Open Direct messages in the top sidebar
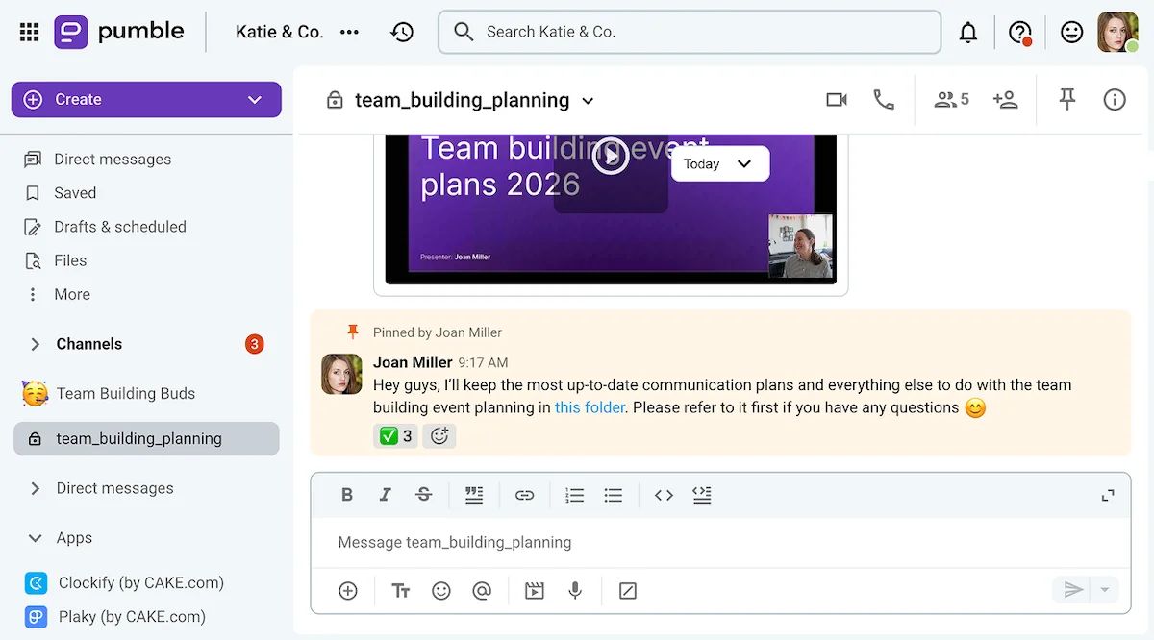The image size is (1154, 640). [97, 160]
